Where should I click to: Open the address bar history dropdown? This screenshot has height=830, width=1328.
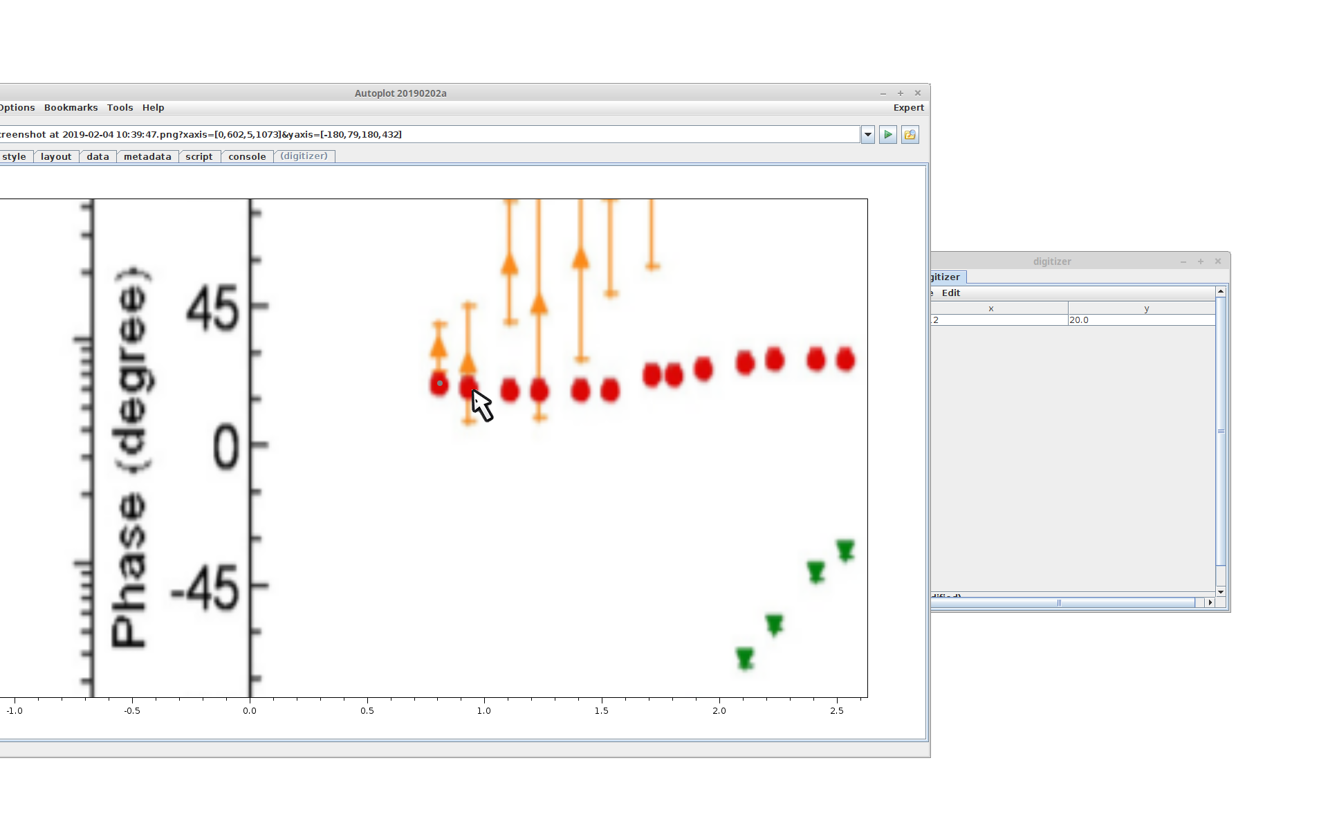(868, 135)
